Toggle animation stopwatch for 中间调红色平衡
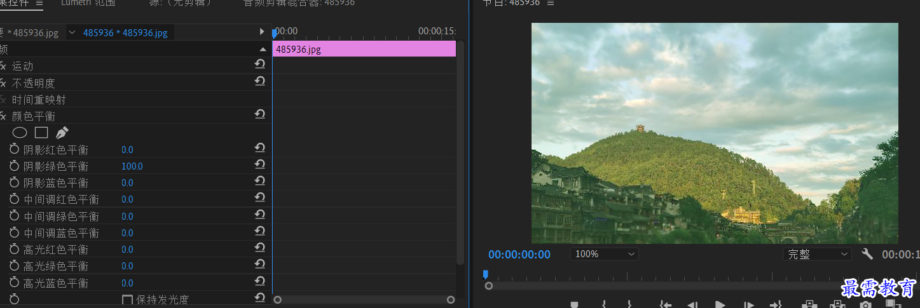The image size is (920, 308). pyautogui.click(x=15, y=199)
